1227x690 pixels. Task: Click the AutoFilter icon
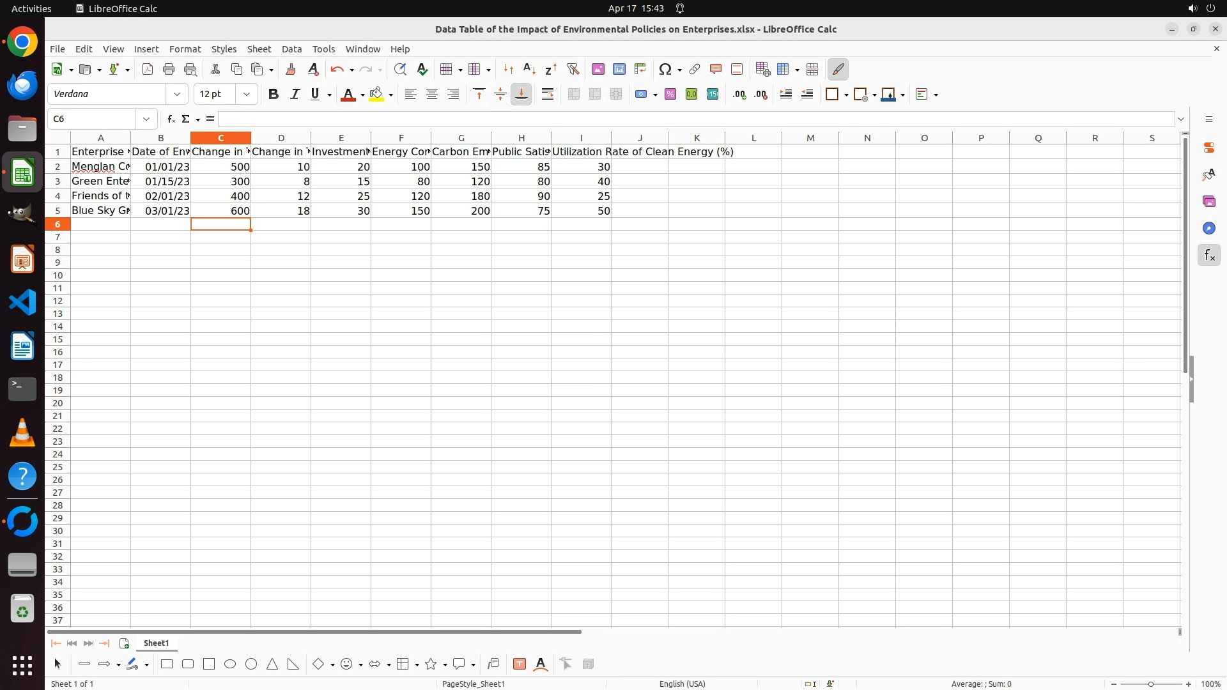[x=573, y=69]
